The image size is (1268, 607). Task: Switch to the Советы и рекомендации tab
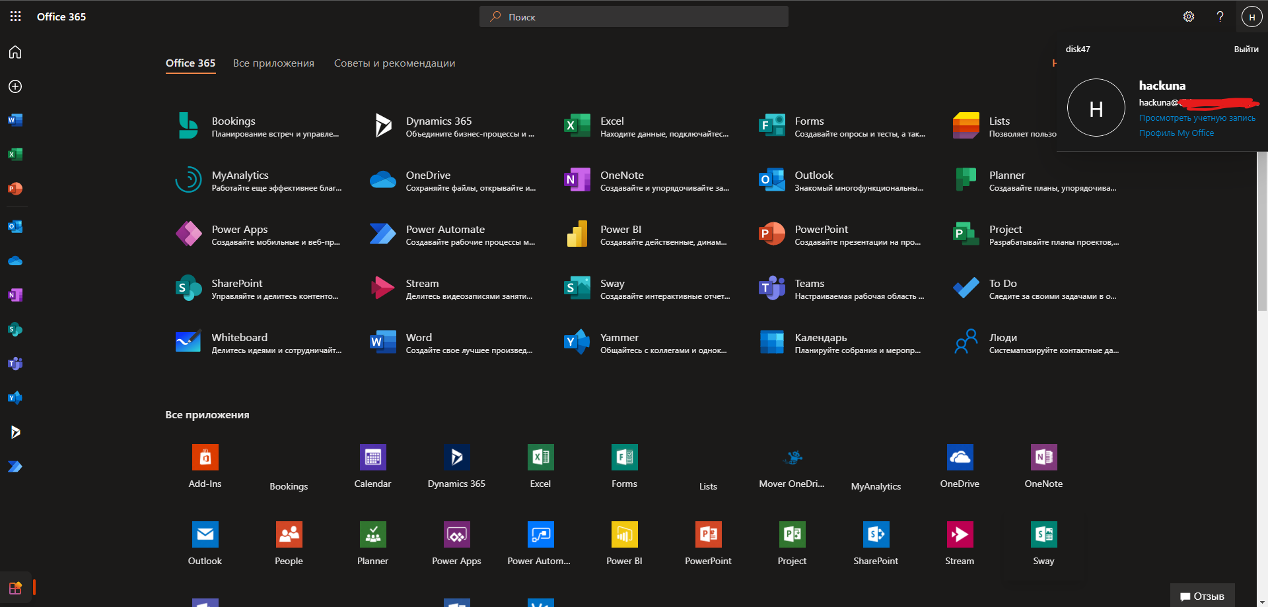click(394, 63)
